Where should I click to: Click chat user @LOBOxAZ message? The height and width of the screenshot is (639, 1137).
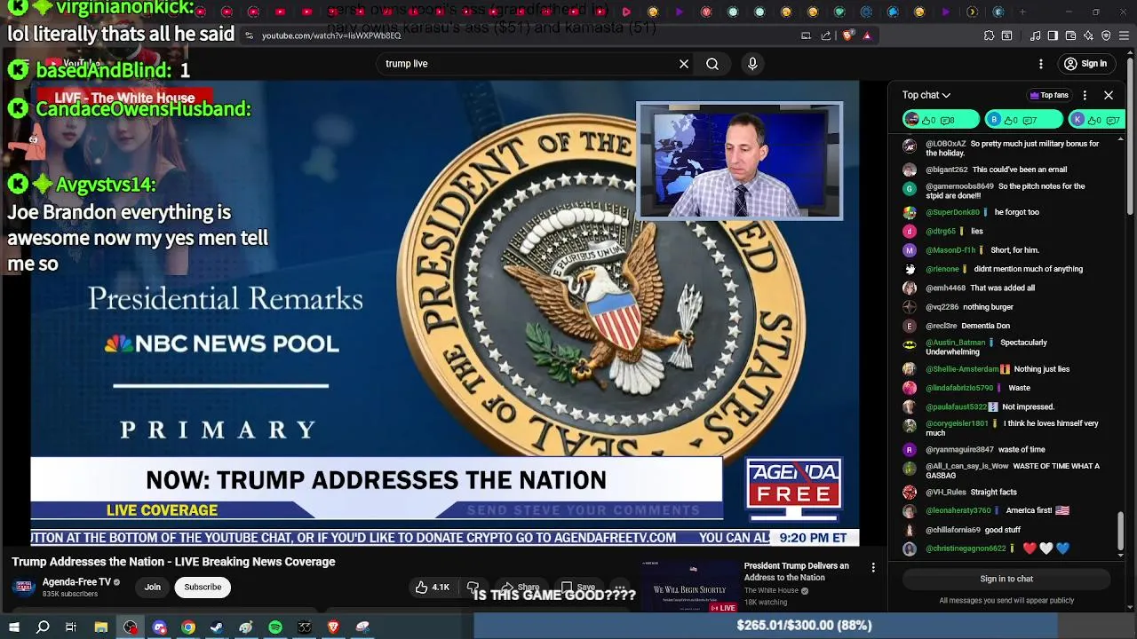(1007, 148)
